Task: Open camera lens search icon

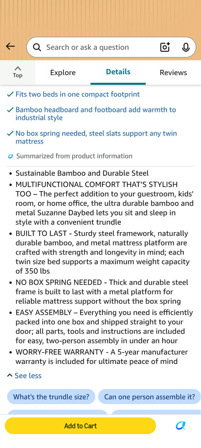Action: [x=165, y=47]
